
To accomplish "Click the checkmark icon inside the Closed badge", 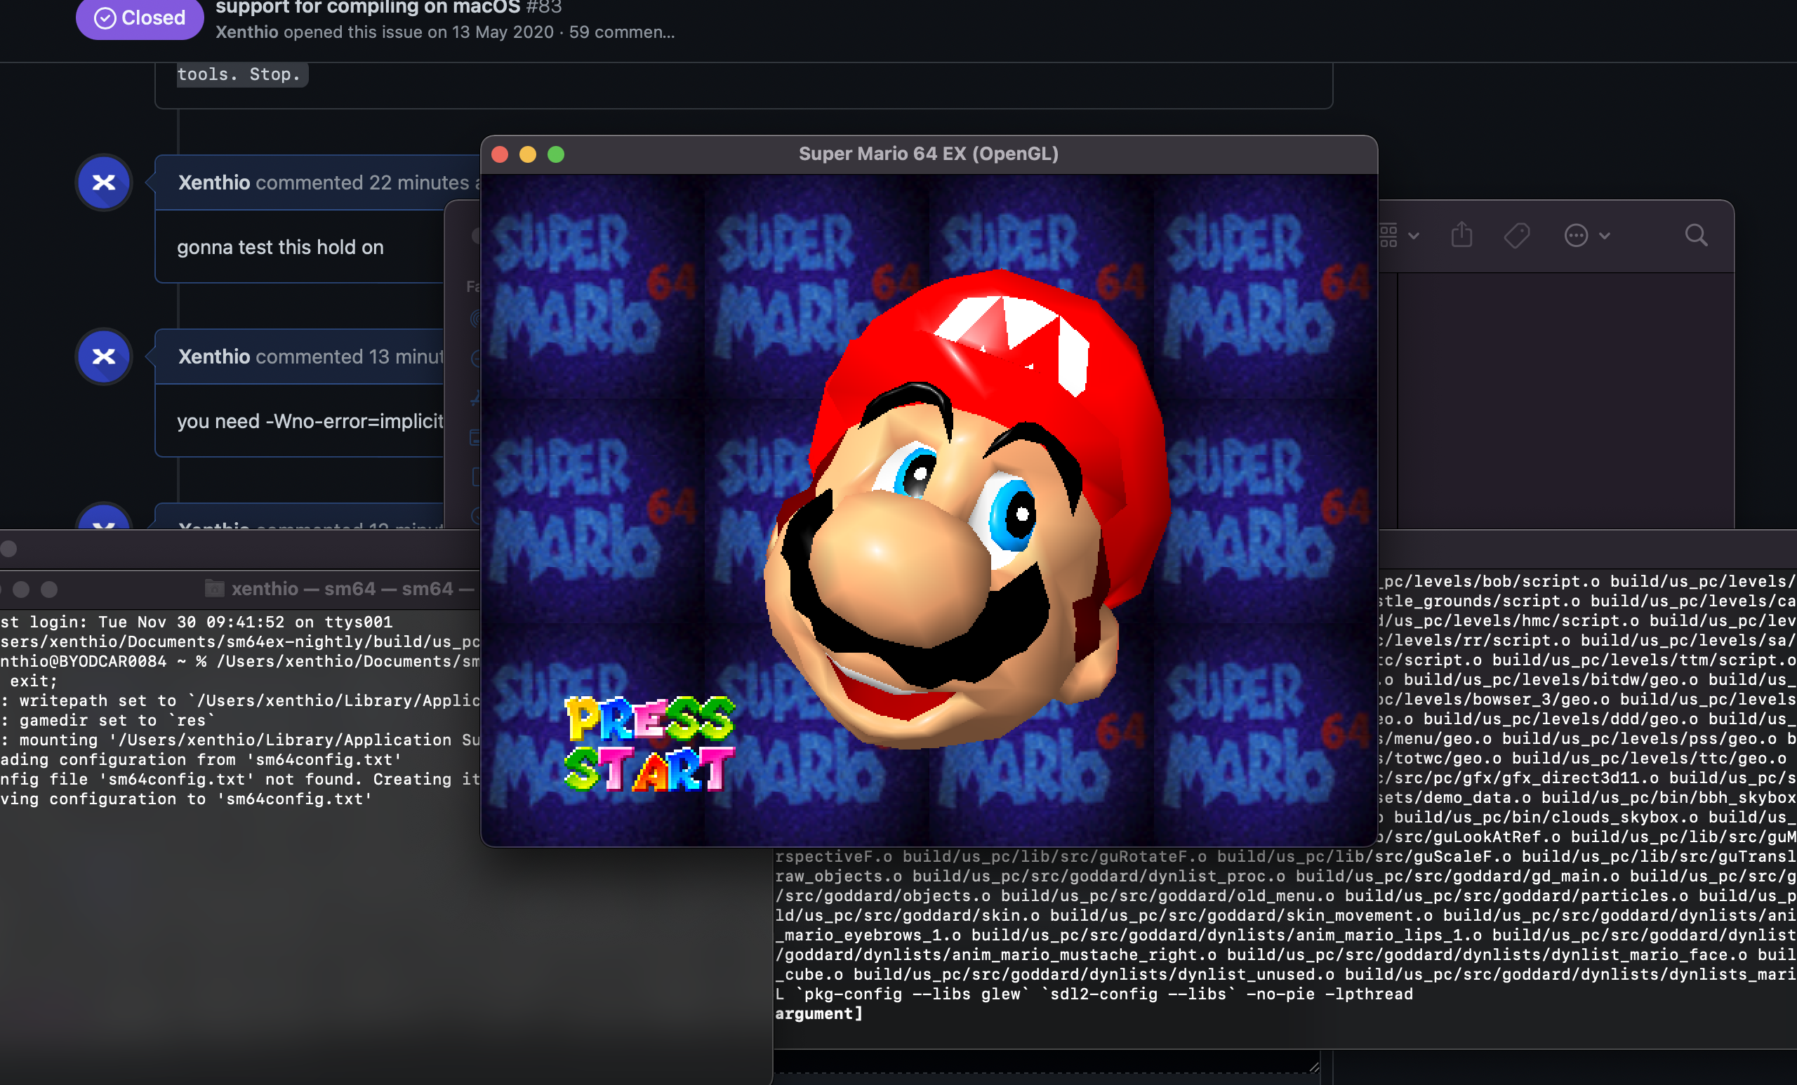I will click(105, 16).
